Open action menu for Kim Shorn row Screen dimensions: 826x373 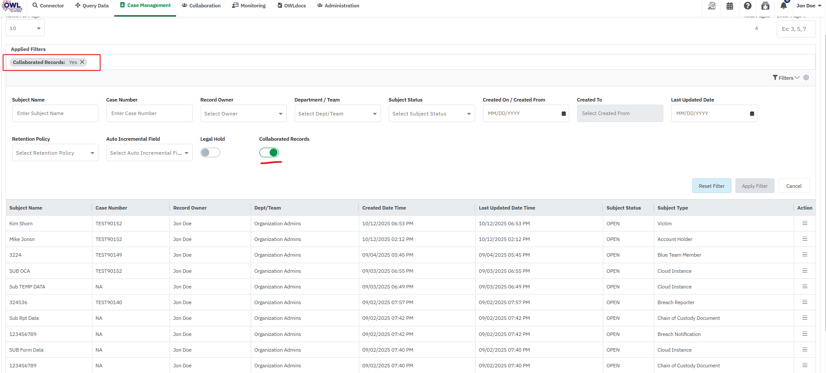pyautogui.click(x=805, y=223)
